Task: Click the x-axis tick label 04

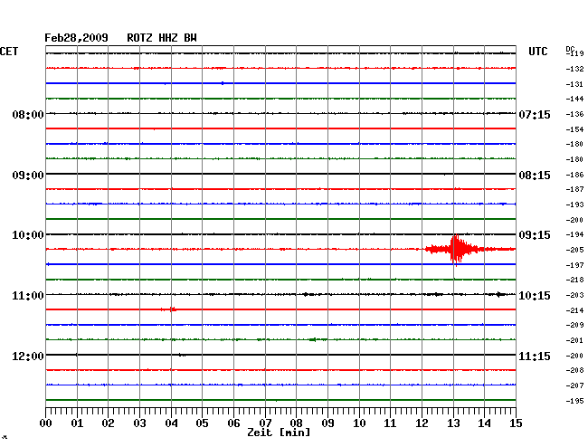Action: click(x=171, y=423)
